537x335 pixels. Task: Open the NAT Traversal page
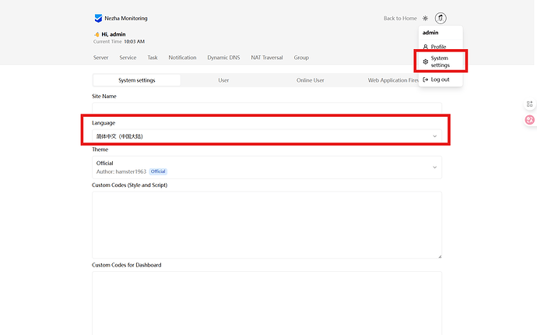(267, 58)
